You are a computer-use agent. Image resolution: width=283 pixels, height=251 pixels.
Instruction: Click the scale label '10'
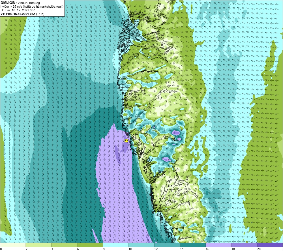click(x=130, y=249)
